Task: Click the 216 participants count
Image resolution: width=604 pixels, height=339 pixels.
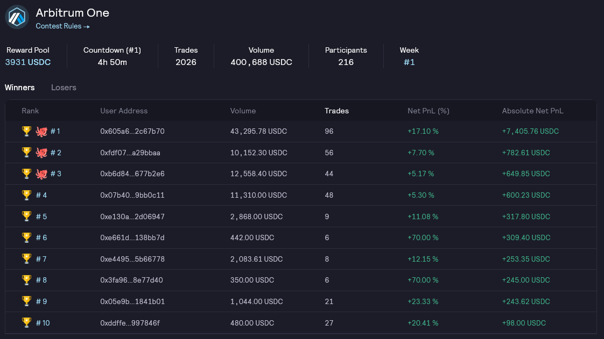Action: point(346,62)
